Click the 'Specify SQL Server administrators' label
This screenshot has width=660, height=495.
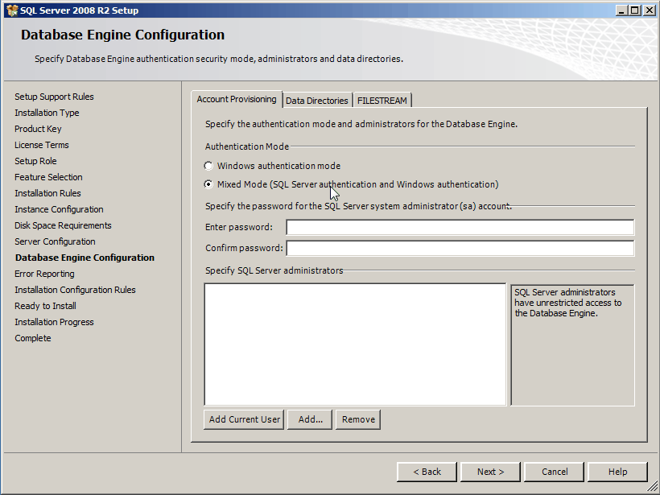tap(274, 270)
